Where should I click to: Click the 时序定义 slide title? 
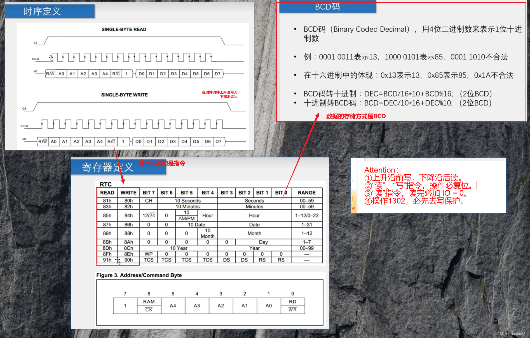click(x=42, y=11)
